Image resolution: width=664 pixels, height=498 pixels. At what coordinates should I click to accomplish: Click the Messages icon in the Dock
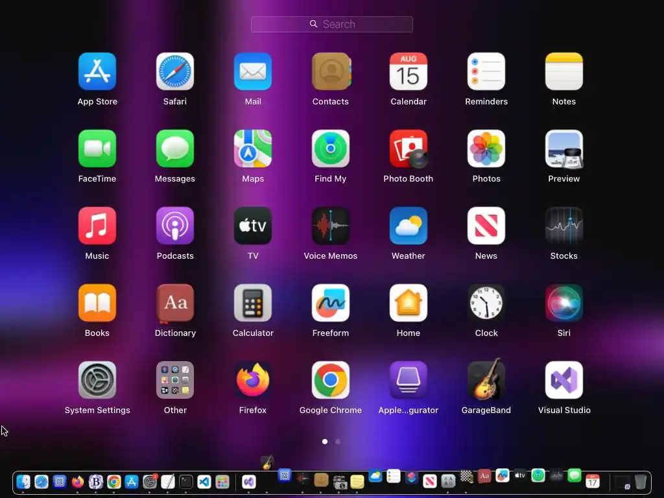575,475
